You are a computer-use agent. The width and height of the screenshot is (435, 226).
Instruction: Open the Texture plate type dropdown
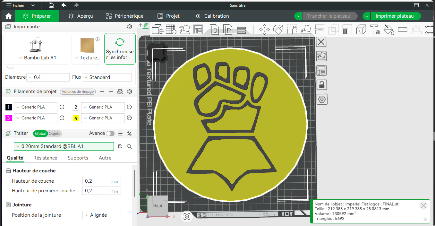click(87, 58)
